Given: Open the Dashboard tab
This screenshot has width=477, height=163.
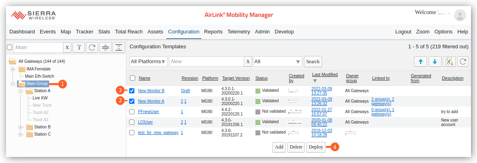Looking at the screenshot, I should (x=22, y=31).
